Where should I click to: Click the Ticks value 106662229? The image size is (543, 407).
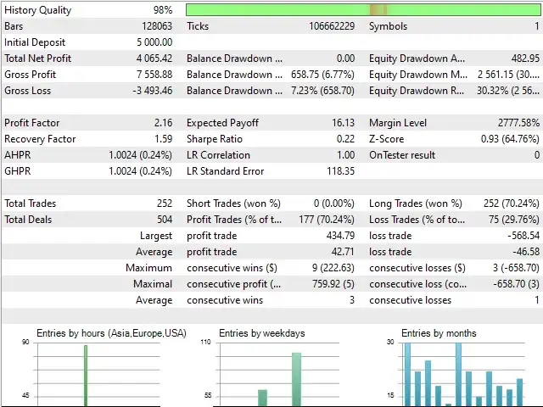(332, 26)
